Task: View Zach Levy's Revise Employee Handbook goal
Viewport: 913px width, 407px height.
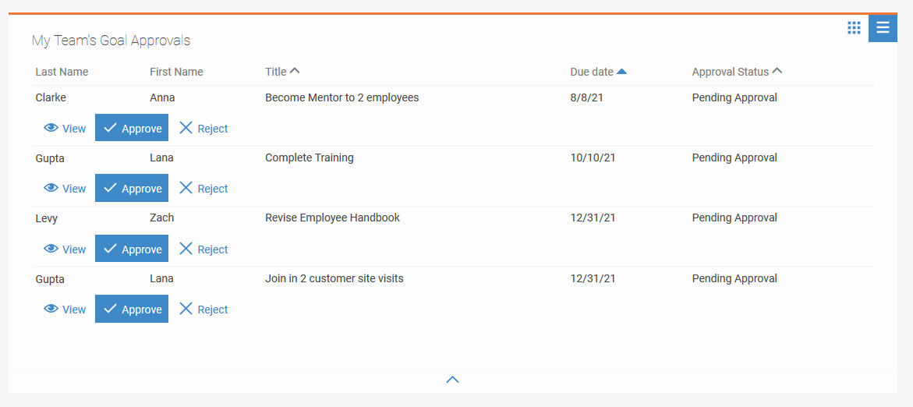Action: point(65,250)
